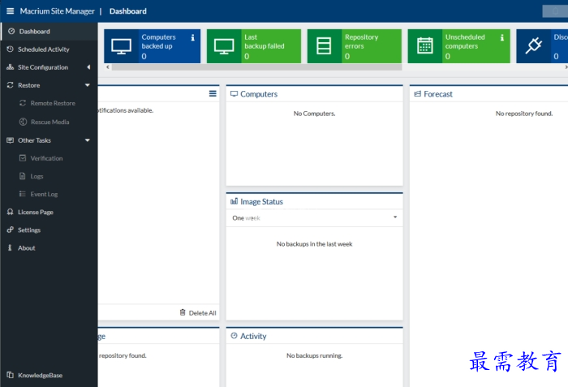The image size is (568, 387).
Task: Open Scheduled Activity page
Action: 49,49
